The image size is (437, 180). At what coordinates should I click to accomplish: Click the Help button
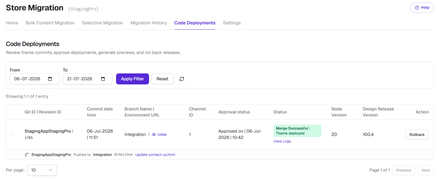pos(422,8)
